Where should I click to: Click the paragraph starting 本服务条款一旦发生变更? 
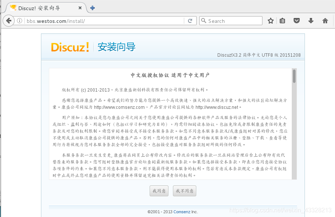click(x=170, y=165)
